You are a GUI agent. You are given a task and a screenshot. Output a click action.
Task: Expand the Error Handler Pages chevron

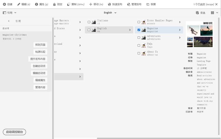coord(180,22)
